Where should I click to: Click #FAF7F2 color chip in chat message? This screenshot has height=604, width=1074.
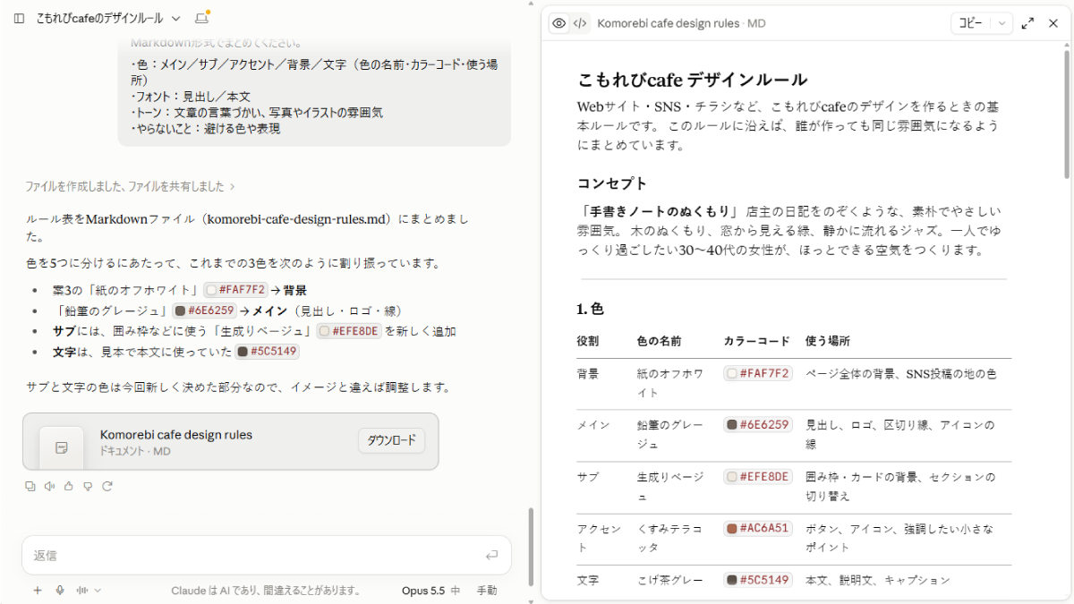coord(235,290)
